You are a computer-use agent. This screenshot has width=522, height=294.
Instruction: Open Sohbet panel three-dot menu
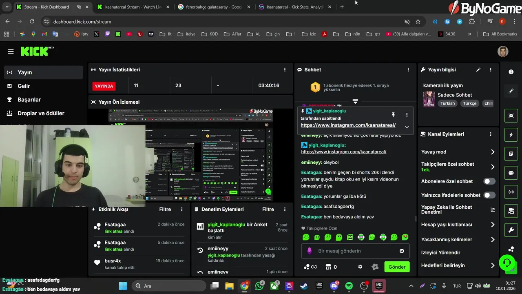(x=408, y=70)
